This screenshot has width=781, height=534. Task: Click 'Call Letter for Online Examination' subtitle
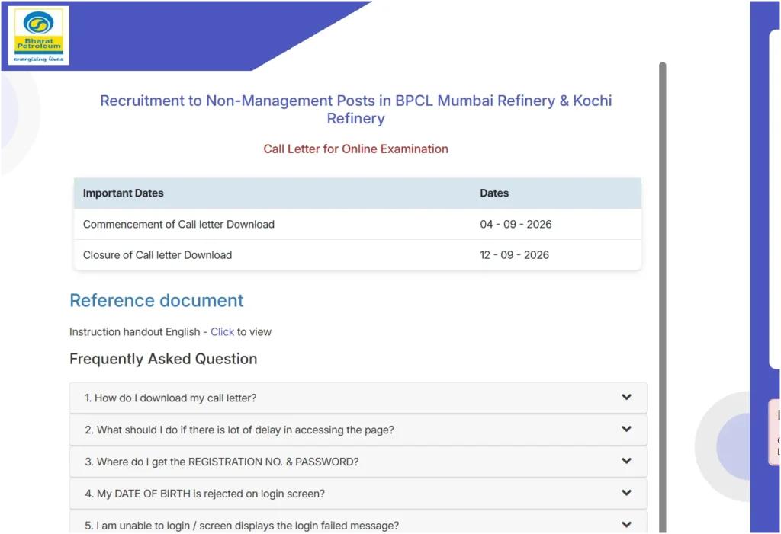click(x=355, y=149)
